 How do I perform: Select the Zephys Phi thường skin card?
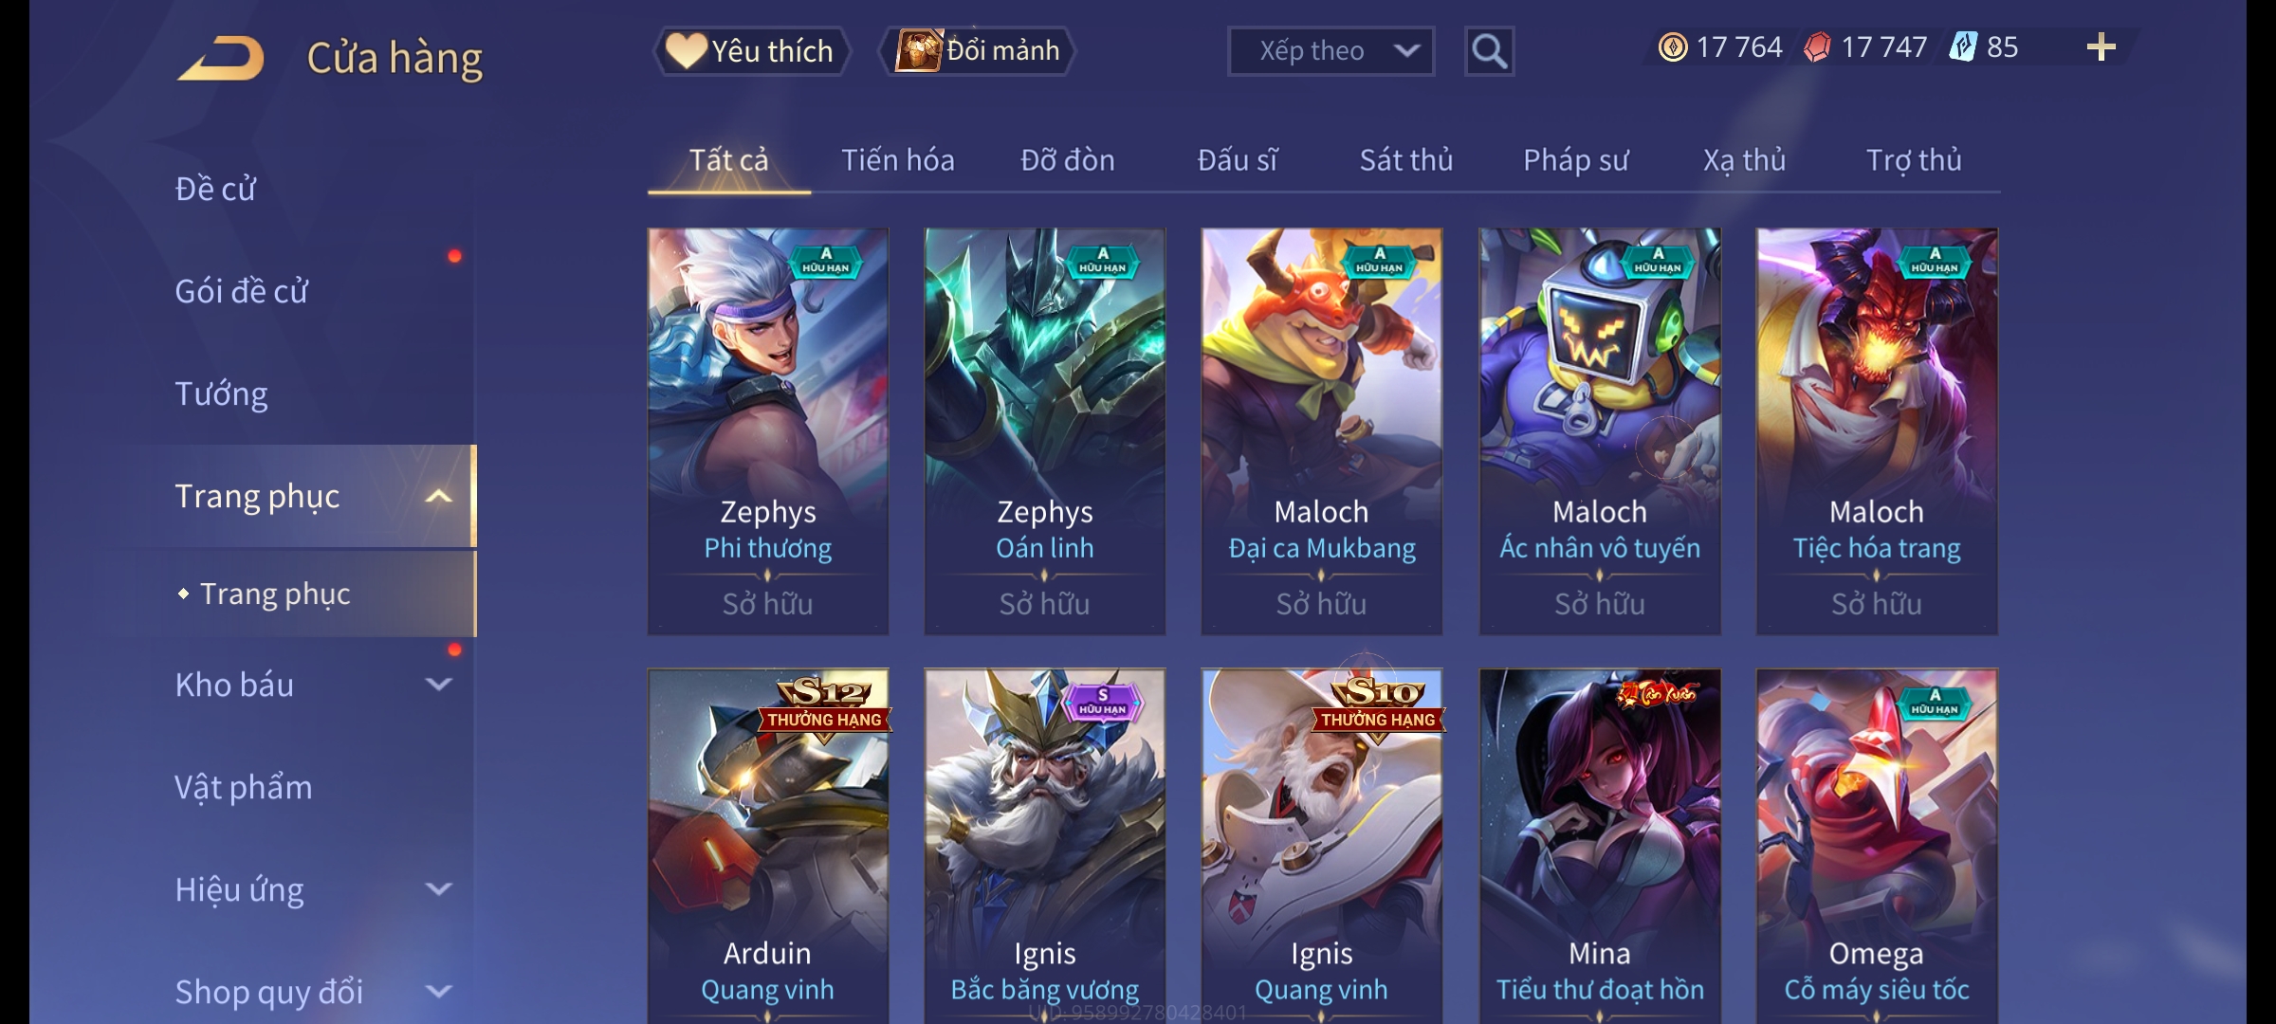click(768, 431)
